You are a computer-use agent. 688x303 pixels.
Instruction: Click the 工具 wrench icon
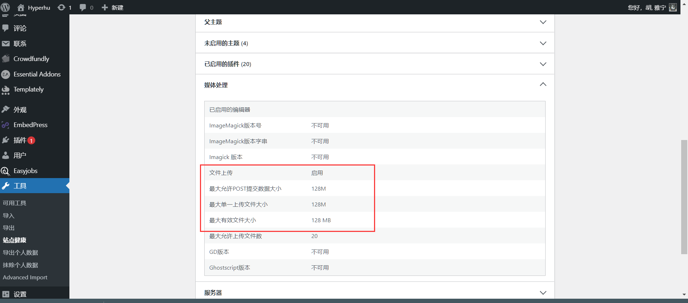coord(5,186)
